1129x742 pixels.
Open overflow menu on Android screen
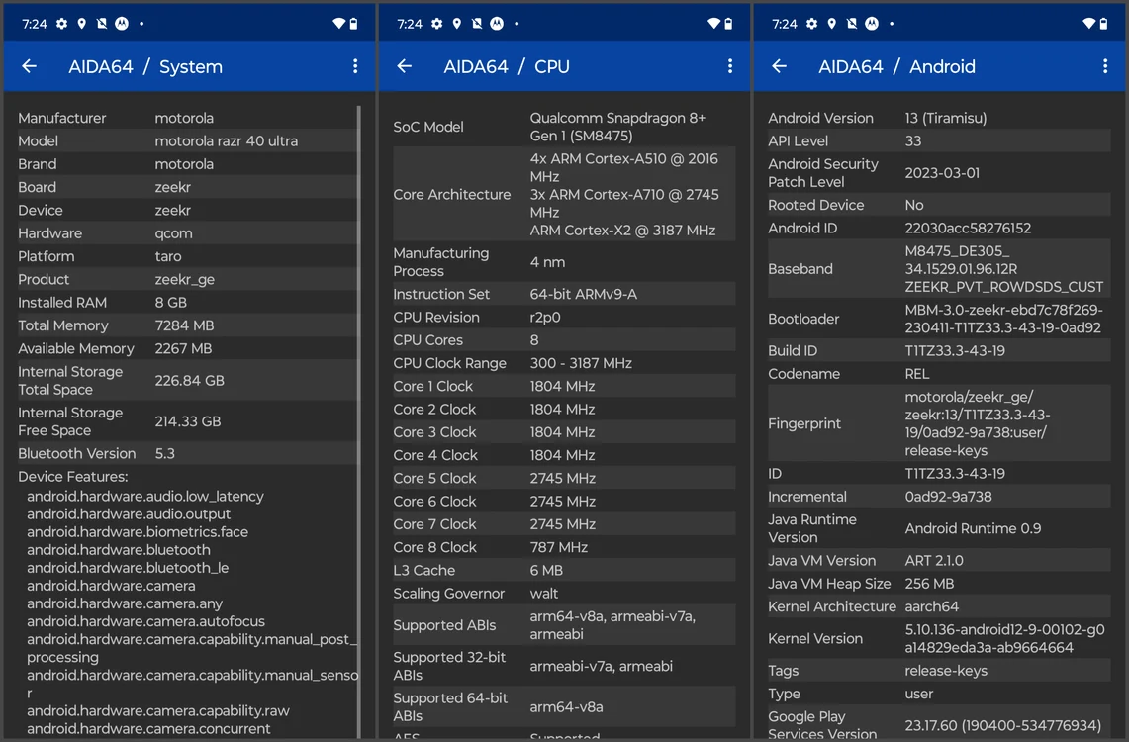[x=1105, y=67]
